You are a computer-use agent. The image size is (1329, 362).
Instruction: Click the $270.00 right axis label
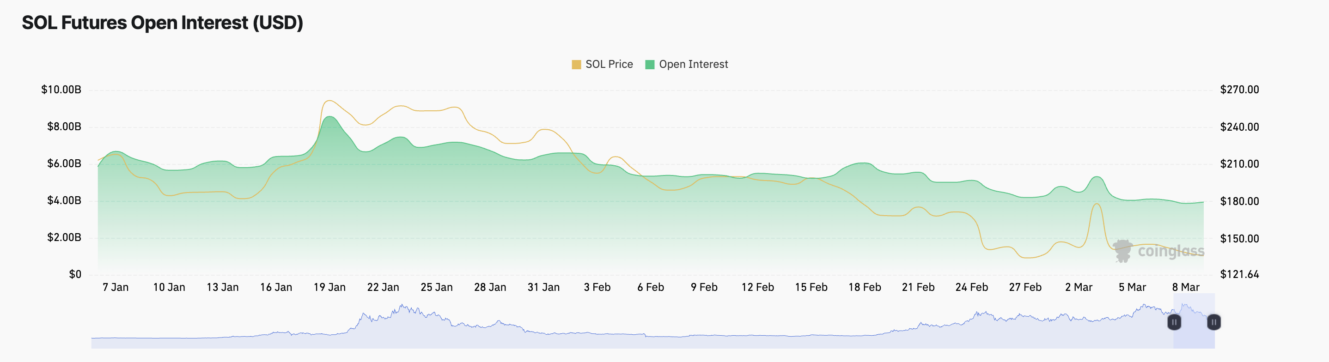1239,90
